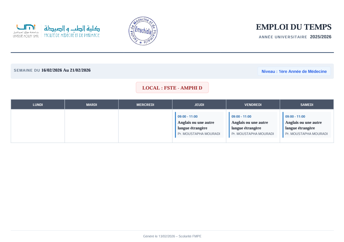This screenshot has width=344, height=242.
Task: Click the week date range 16/02/2026 Au 21/02/2026
Action: [66, 70]
